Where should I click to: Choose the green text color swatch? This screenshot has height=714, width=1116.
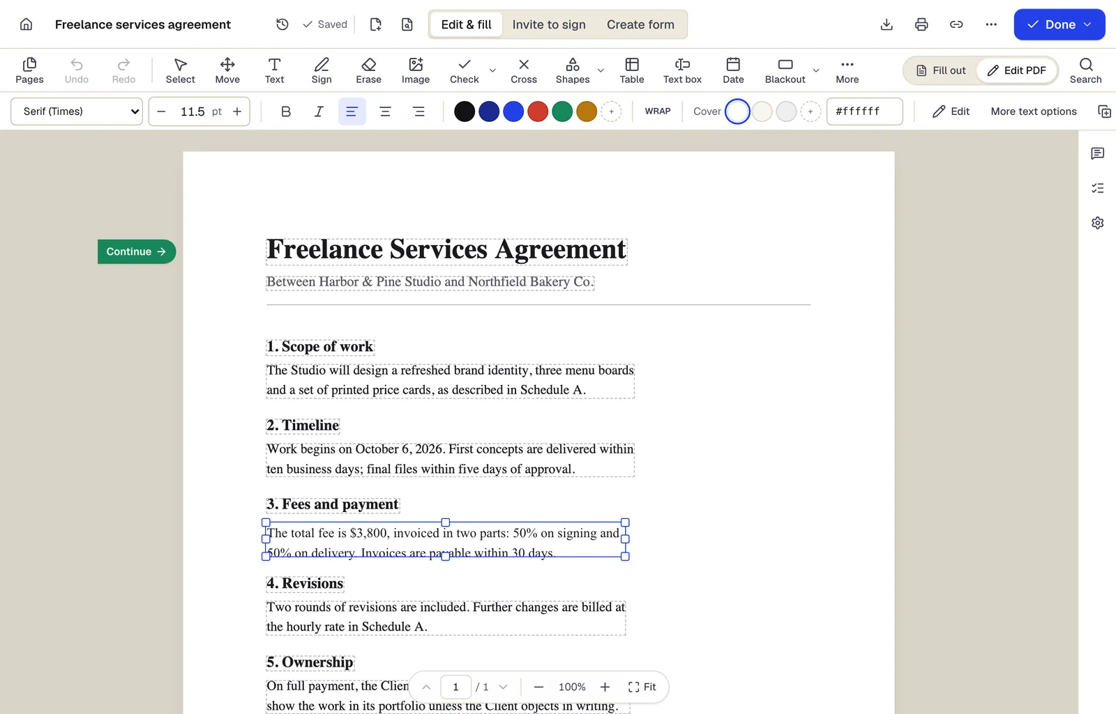click(562, 111)
